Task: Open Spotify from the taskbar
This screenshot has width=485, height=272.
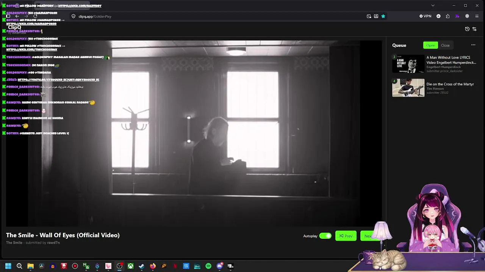Action: coord(208,266)
